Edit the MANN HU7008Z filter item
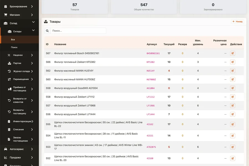Viewport: 249px width, 166px height. 232,79
